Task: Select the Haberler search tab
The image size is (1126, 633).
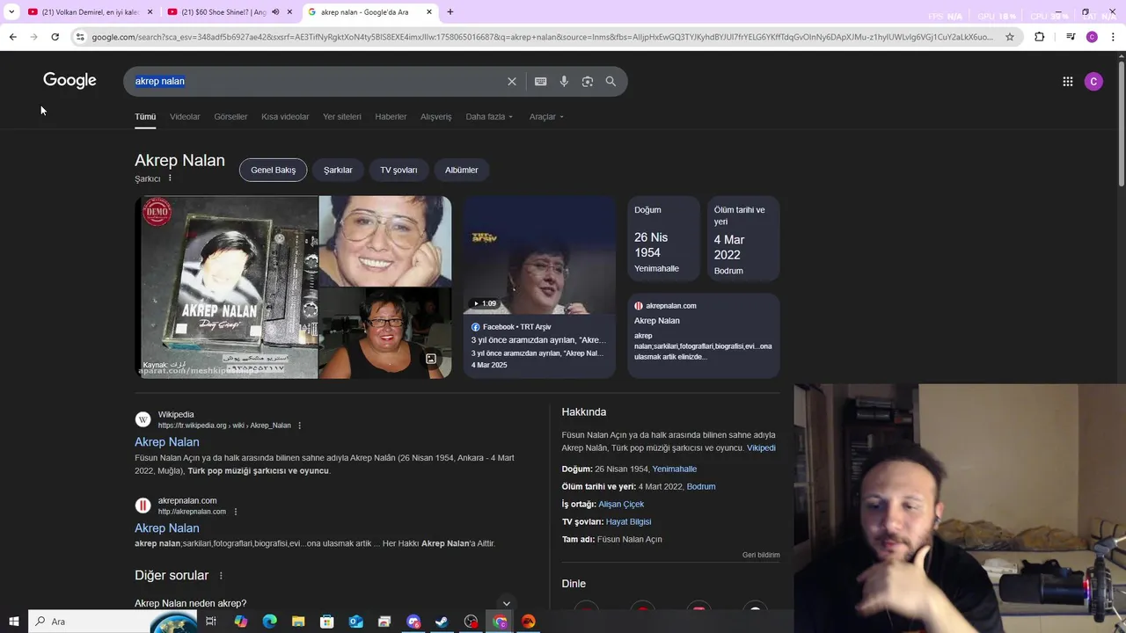Action: (391, 117)
